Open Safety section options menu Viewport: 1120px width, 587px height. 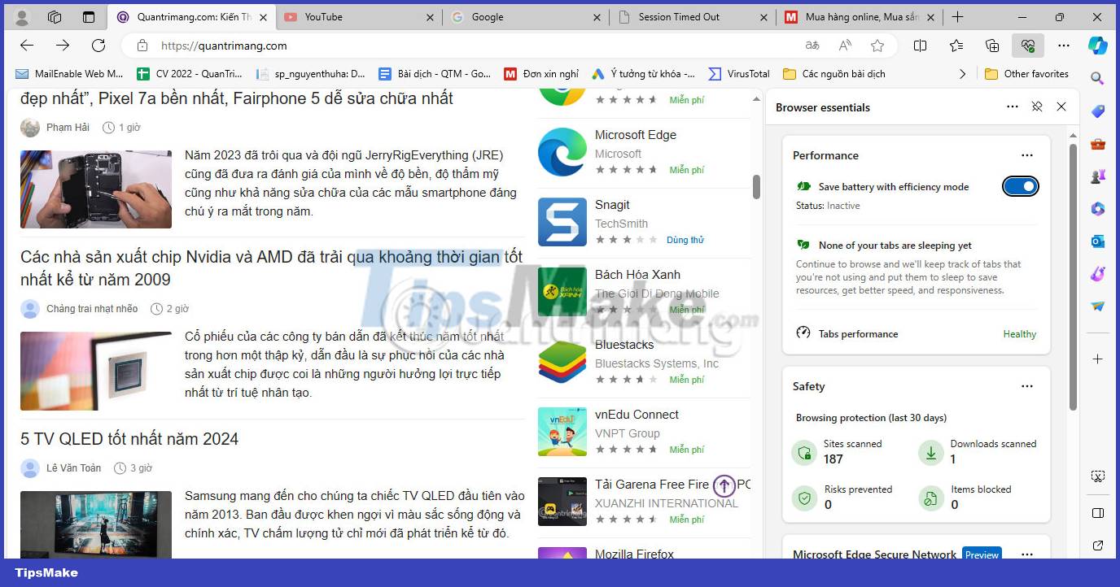click(1026, 385)
